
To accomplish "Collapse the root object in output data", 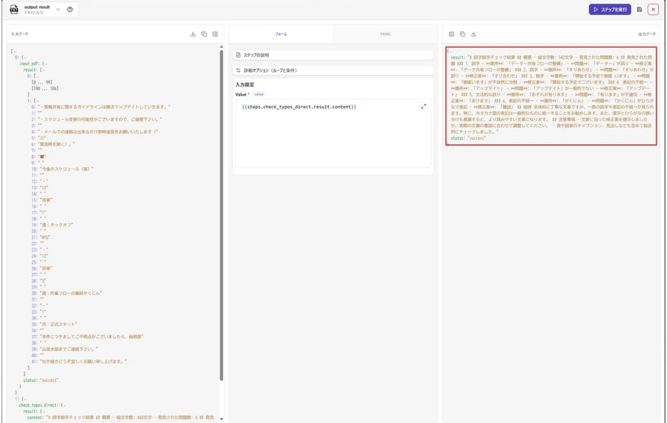I will point(450,51).
